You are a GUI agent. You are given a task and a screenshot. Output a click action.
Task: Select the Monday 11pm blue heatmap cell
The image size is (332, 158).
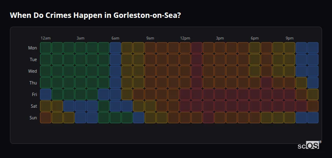(313, 48)
